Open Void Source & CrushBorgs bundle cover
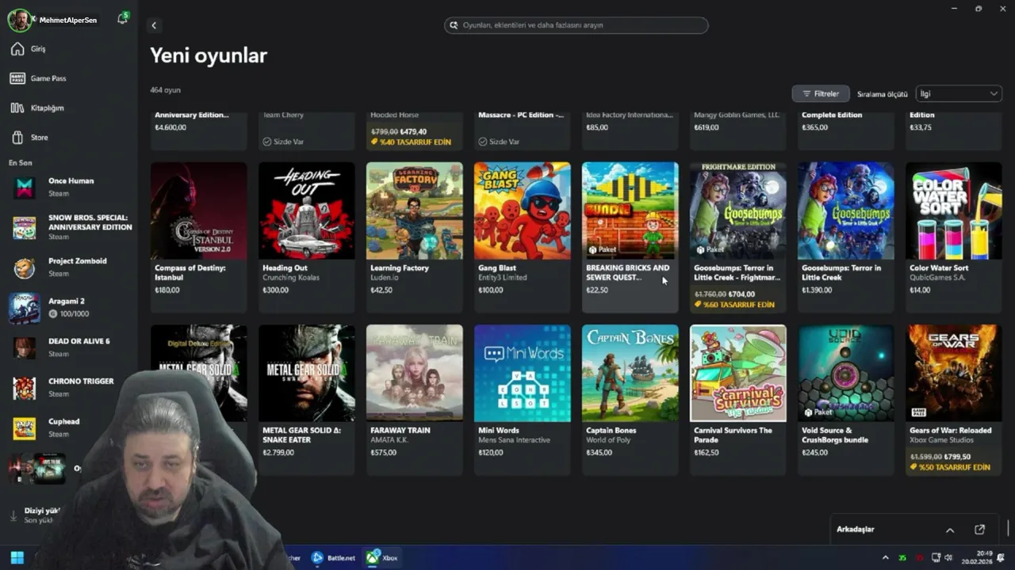Screen dimensions: 1015x570 click(845, 373)
